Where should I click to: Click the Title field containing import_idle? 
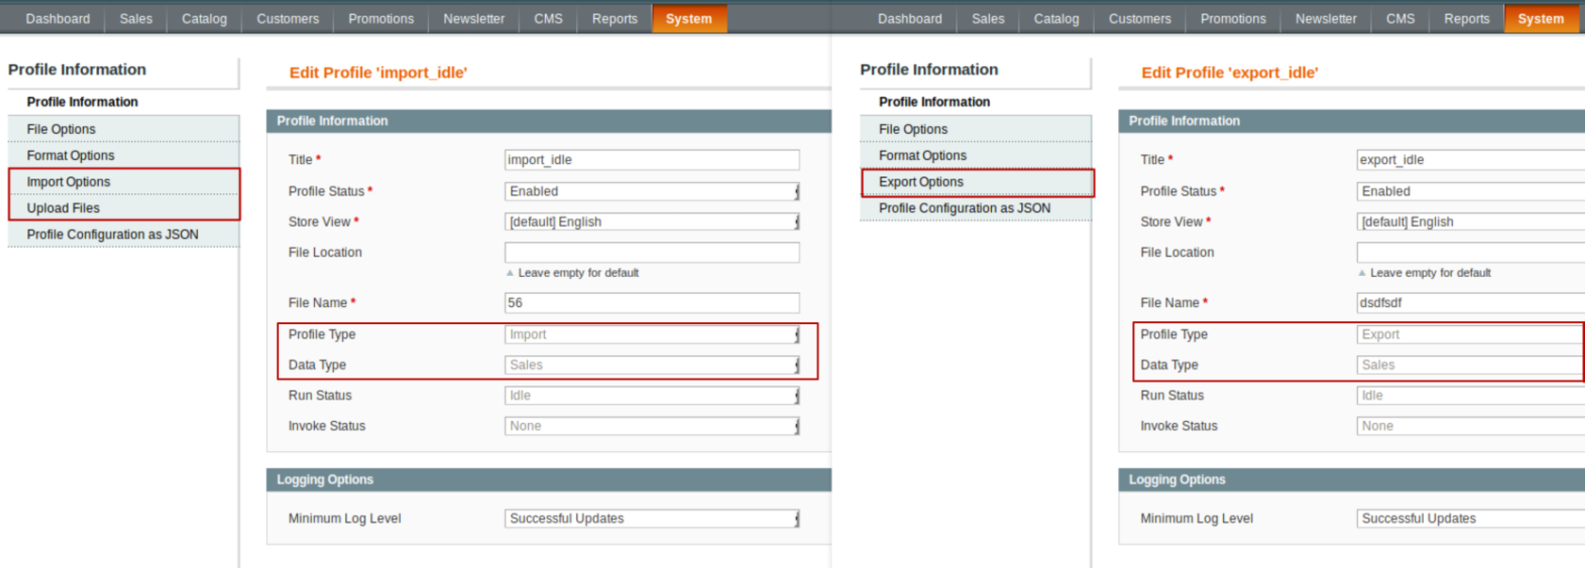(x=652, y=160)
